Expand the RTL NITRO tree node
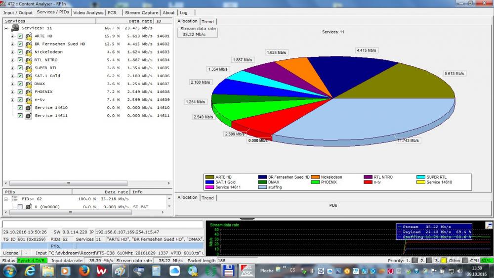 [x=13, y=60]
